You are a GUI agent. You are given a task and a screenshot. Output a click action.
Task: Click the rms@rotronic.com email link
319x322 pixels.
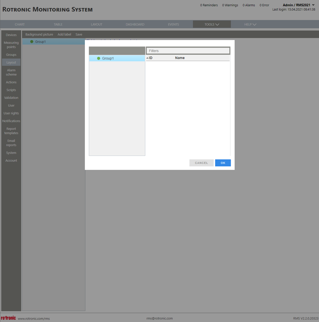pyautogui.click(x=159, y=318)
